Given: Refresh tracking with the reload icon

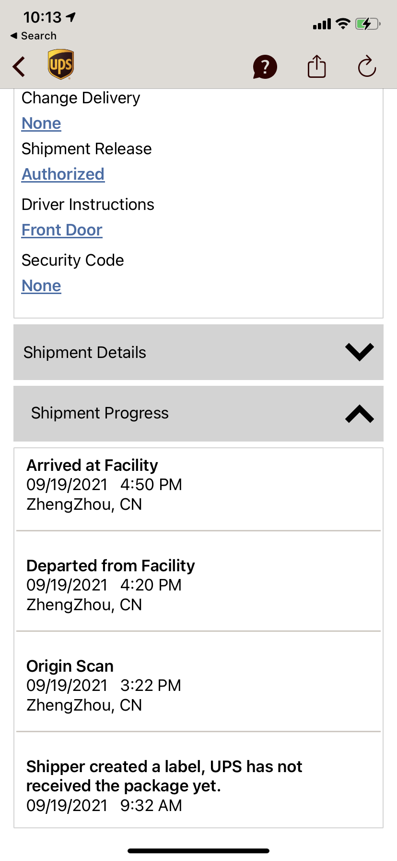Looking at the screenshot, I should [367, 67].
